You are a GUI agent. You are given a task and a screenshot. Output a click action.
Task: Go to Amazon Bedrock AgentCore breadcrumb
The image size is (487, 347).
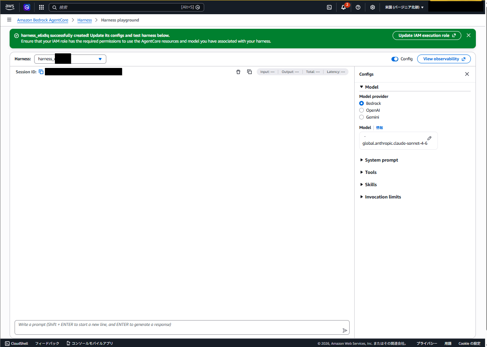click(43, 20)
